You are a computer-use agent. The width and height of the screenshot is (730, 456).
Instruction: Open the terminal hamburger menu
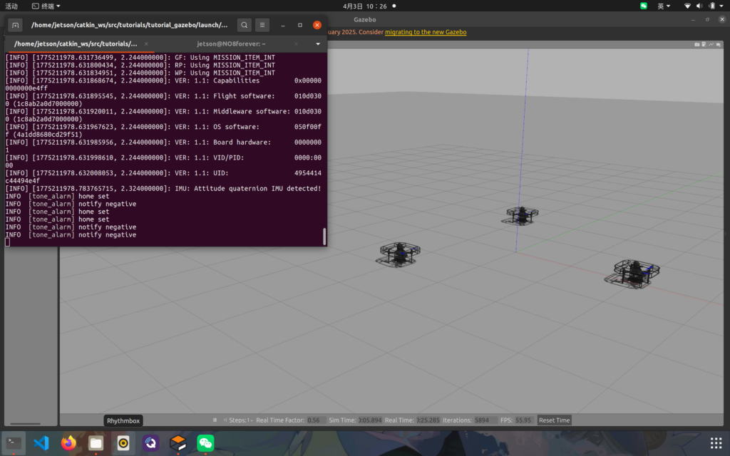click(x=263, y=25)
